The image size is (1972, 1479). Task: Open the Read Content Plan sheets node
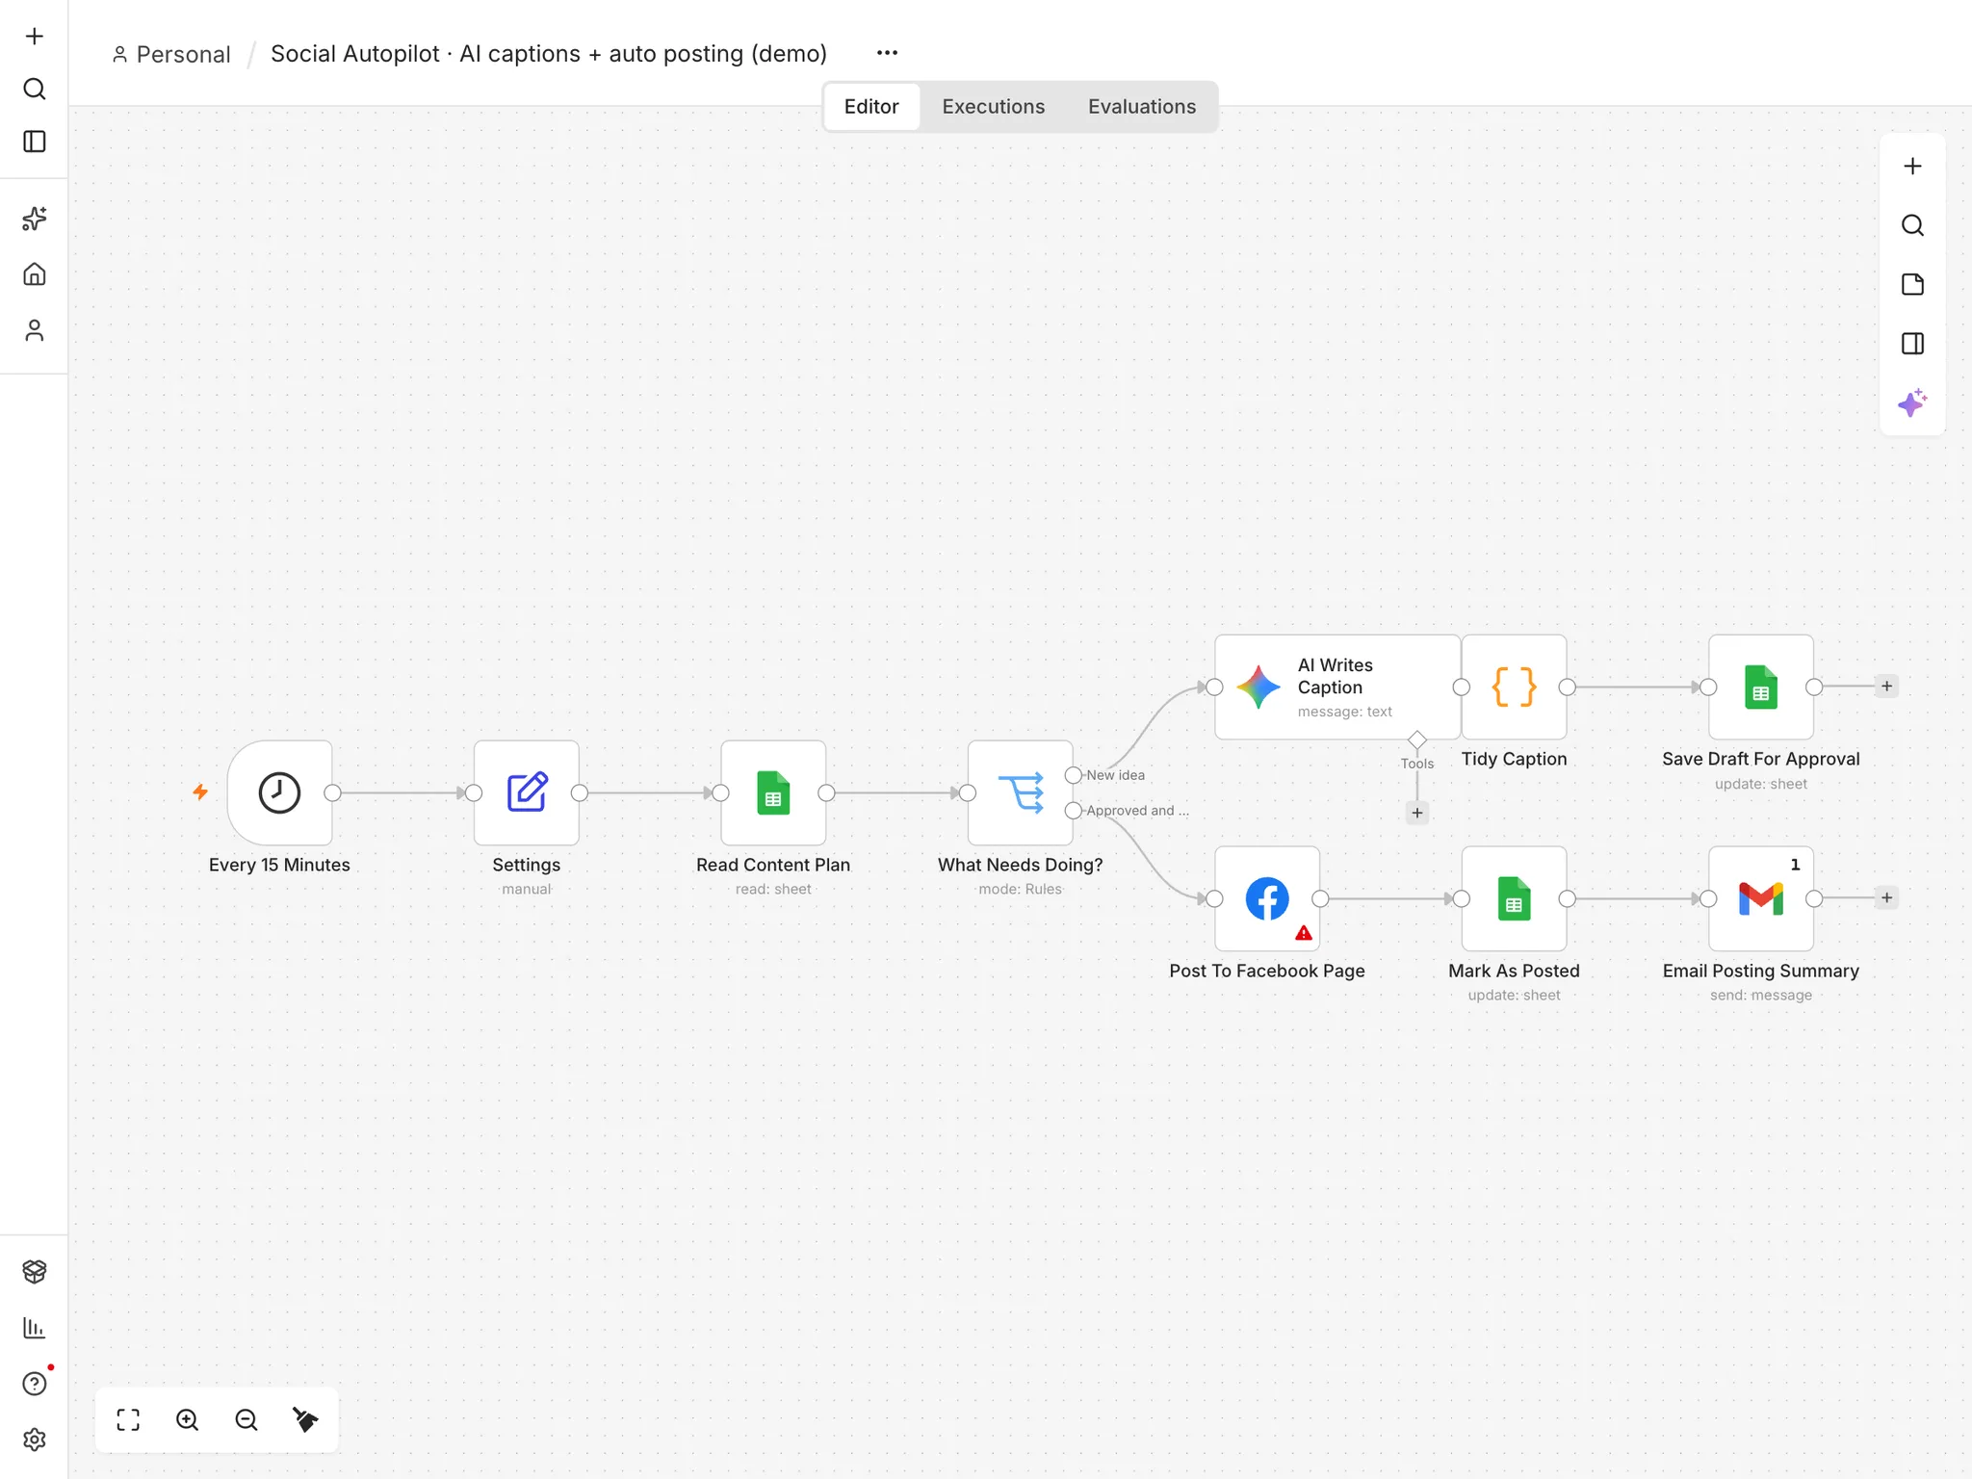coord(773,792)
